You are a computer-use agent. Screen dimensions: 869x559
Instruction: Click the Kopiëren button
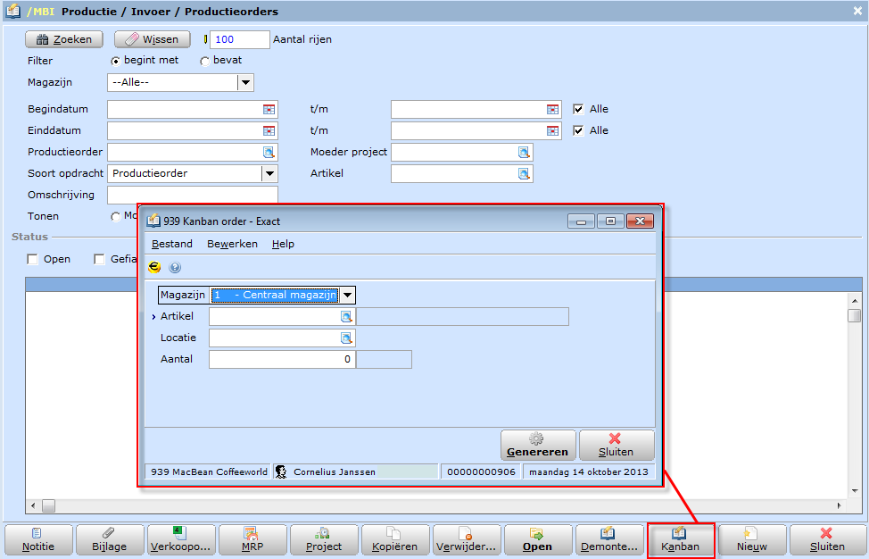click(x=395, y=540)
